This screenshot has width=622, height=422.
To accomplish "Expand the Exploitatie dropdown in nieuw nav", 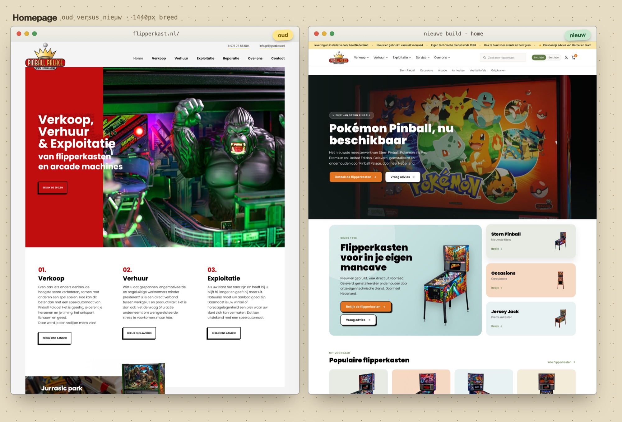I will [x=402, y=58].
